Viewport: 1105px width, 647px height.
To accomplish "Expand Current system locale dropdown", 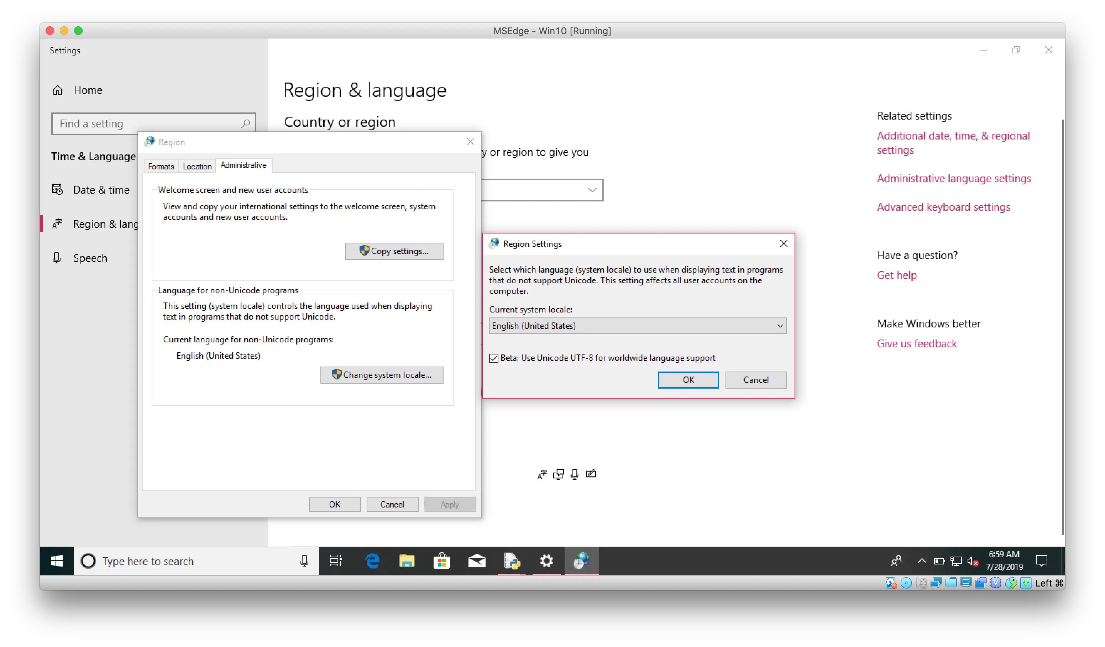I will point(638,326).
